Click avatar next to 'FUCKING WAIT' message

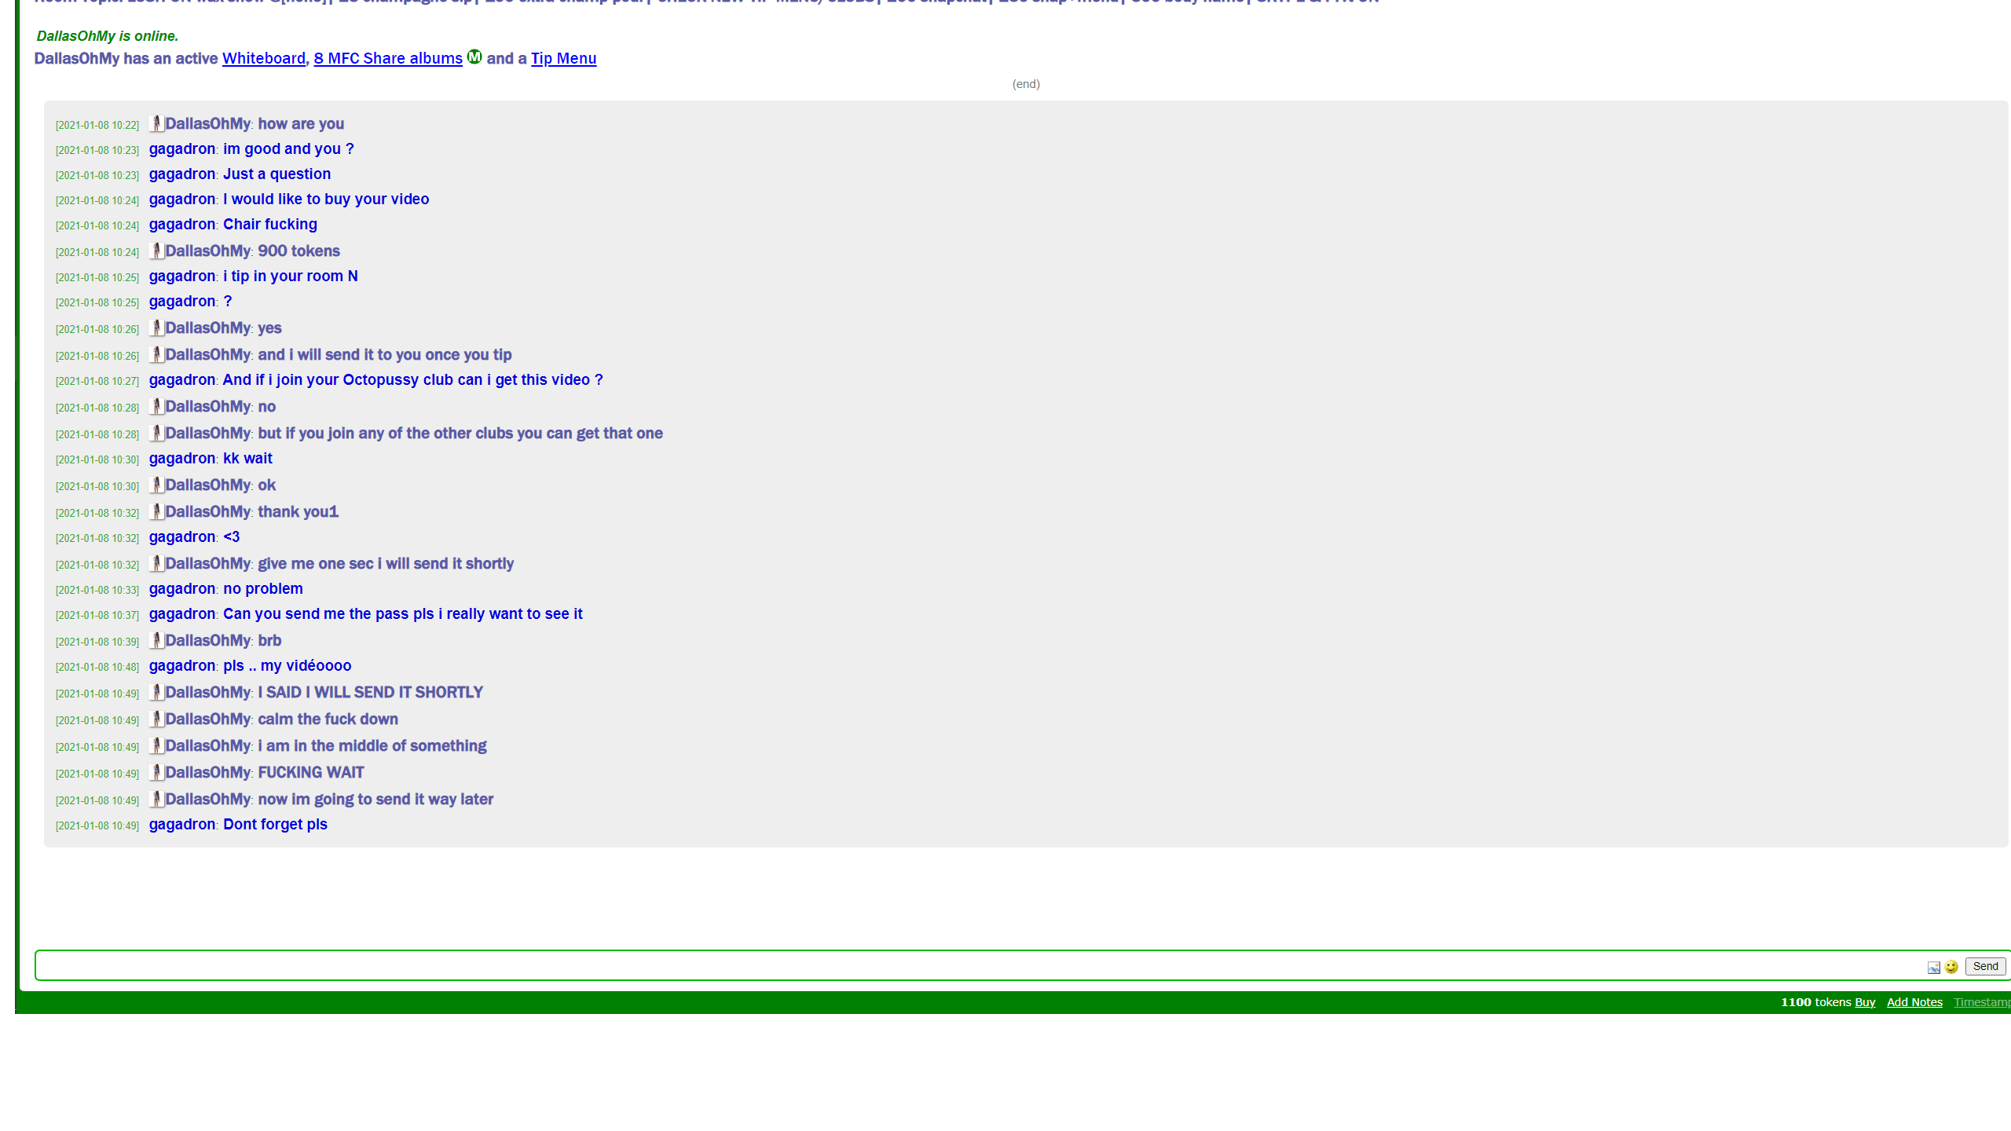point(156,772)
